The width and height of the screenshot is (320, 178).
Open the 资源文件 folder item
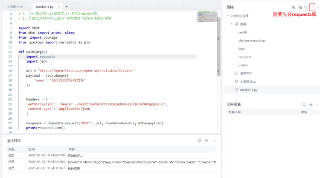(x=246, y=73)
